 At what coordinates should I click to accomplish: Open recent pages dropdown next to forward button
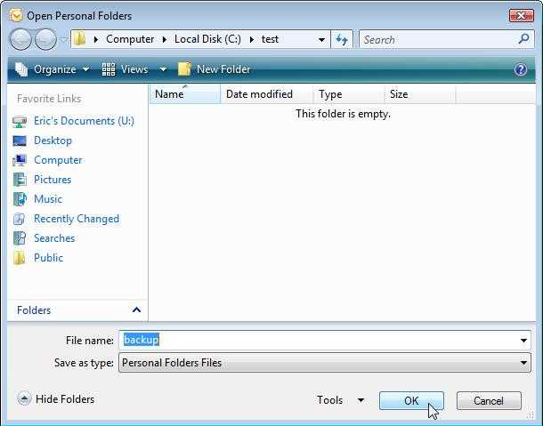pyautogui.click(x=63, y=39)
